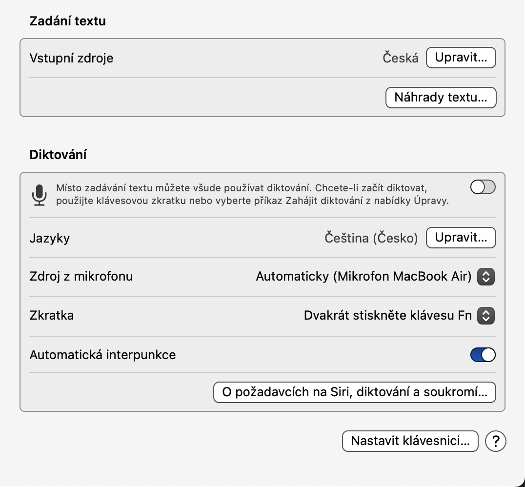The width and height of the screenshot is (525, 487).
Task: Click Upravit… next to Jazyky
Action: pos(461,238)
